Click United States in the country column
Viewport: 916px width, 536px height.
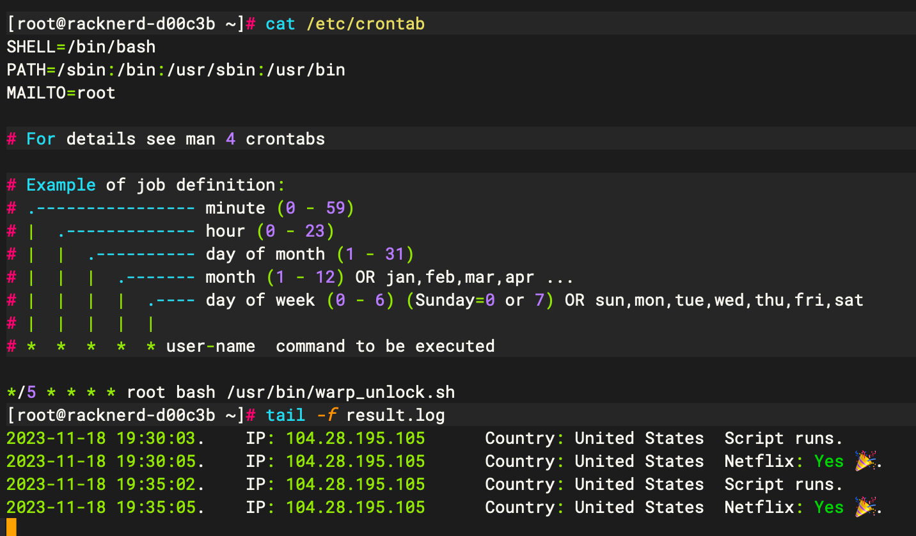coord(639,437)
